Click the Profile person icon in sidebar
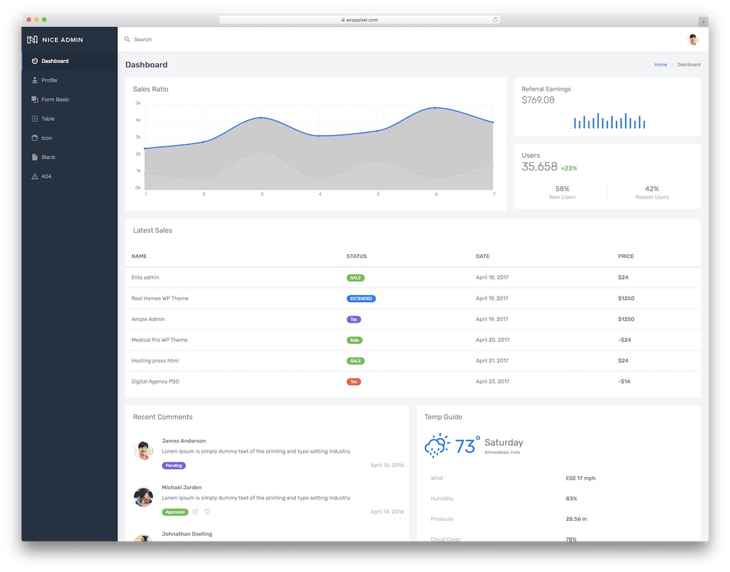This screenshot has height=572, width=730. tap(35, 80)
